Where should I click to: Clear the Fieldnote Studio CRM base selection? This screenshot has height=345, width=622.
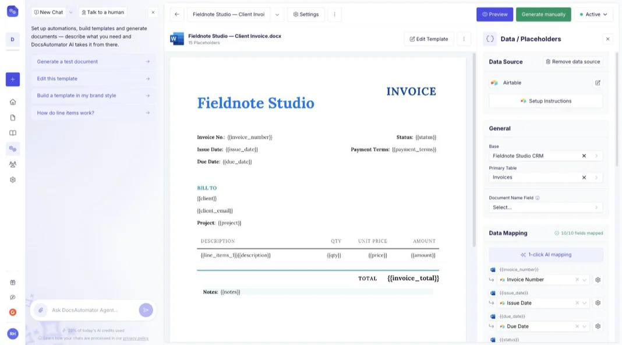tap(584, 156)
